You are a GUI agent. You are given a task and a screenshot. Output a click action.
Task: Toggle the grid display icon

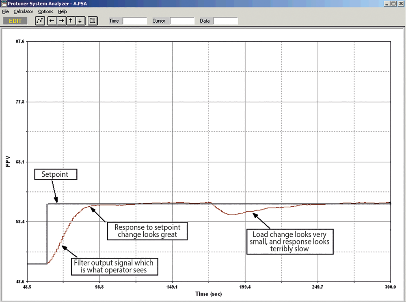(93, 21)
